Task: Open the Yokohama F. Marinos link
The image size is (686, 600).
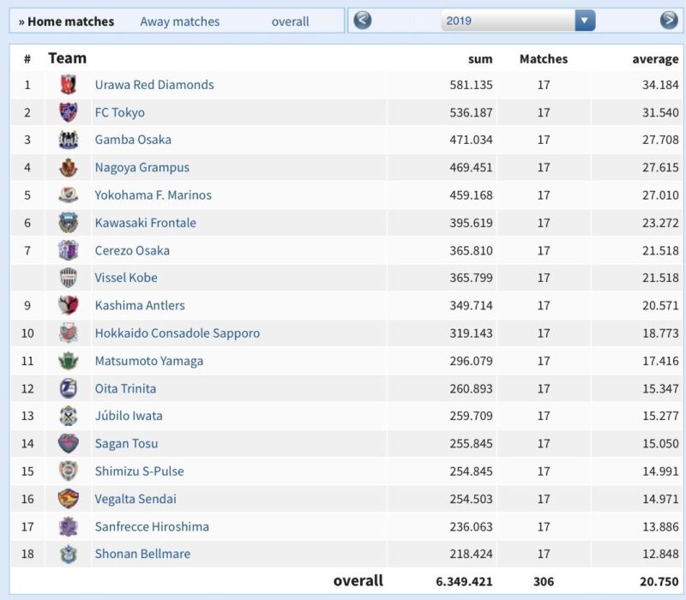Action: click(153, 195)
